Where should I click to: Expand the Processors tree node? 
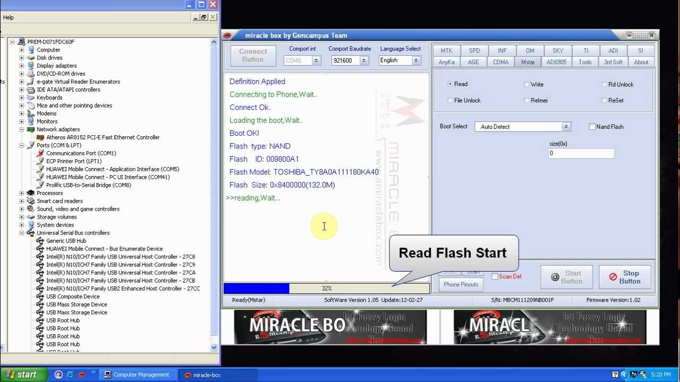point(22,193)
